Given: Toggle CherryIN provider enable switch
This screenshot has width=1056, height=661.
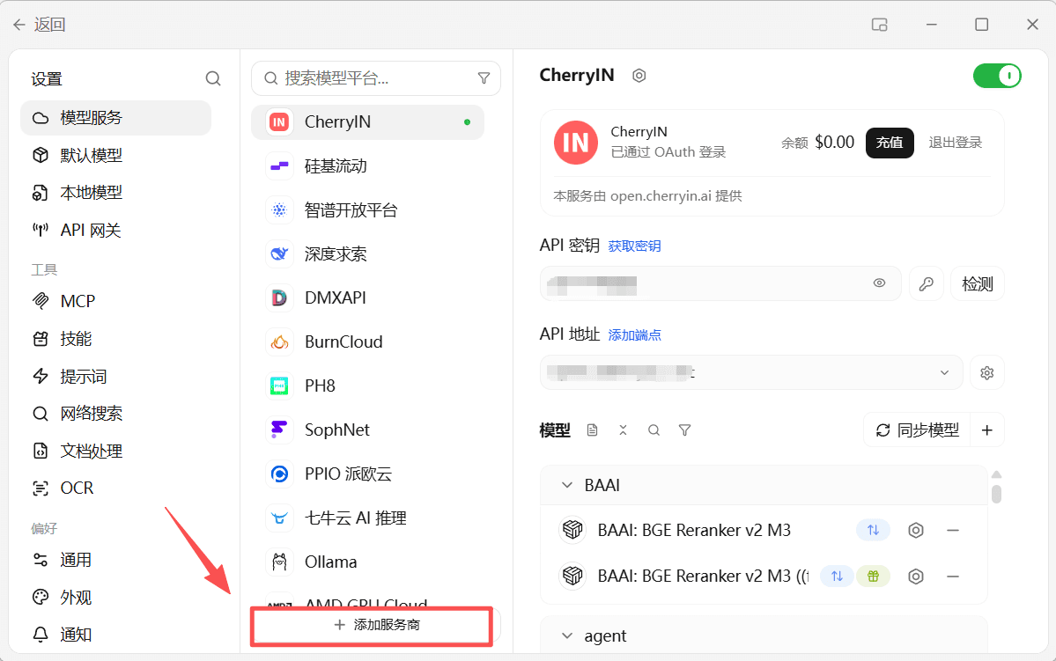Looking at the screenshot, I should pos(997,76).
